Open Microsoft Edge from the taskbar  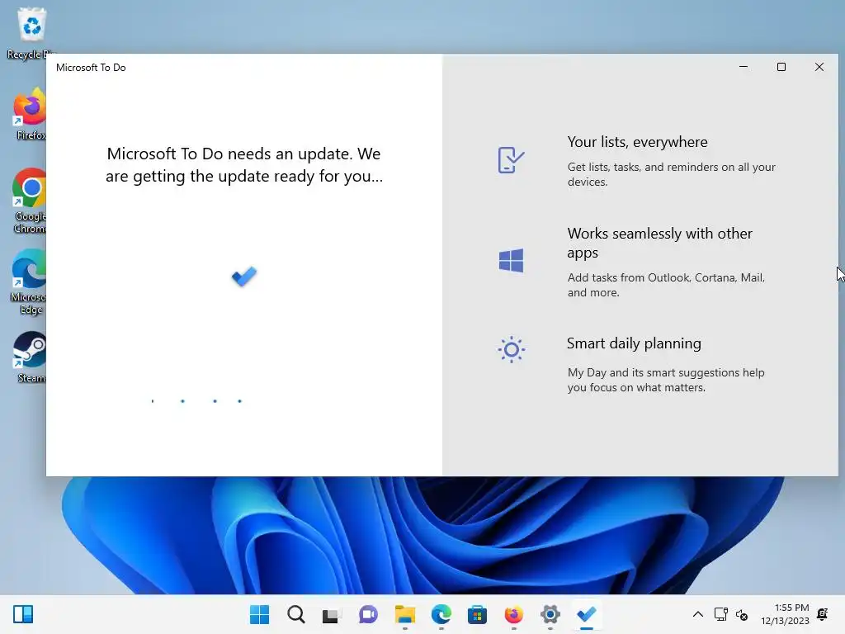click(x=441, y=614)
